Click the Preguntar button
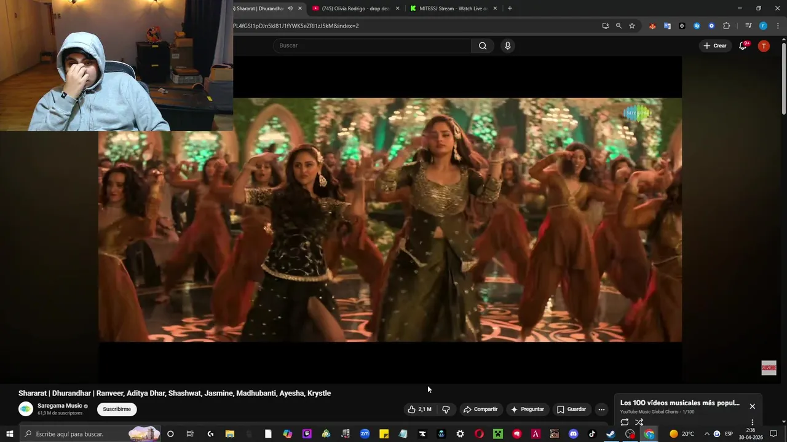This screenshot has width=787, height=442. point(527,409)
